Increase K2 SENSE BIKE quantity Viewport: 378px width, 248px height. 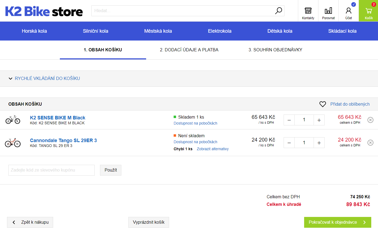click(x=319, y=120)
